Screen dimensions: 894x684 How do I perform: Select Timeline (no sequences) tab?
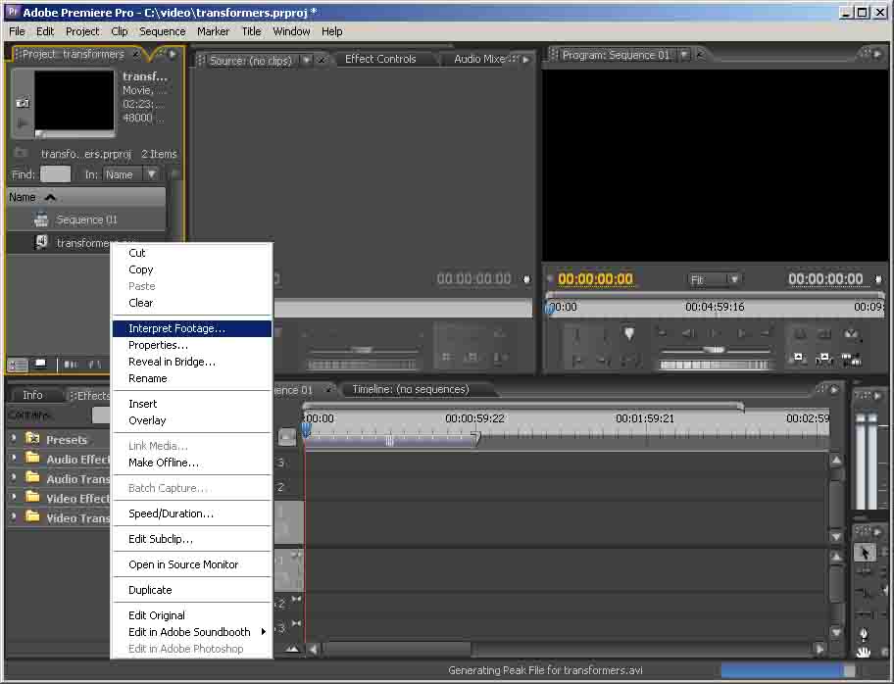[x=411, y=389]
